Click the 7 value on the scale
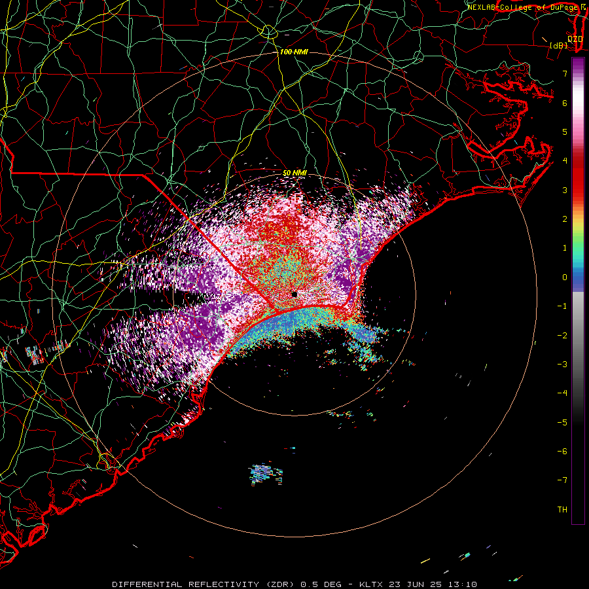This screenshot has height=589, width=589. point(565,73)
